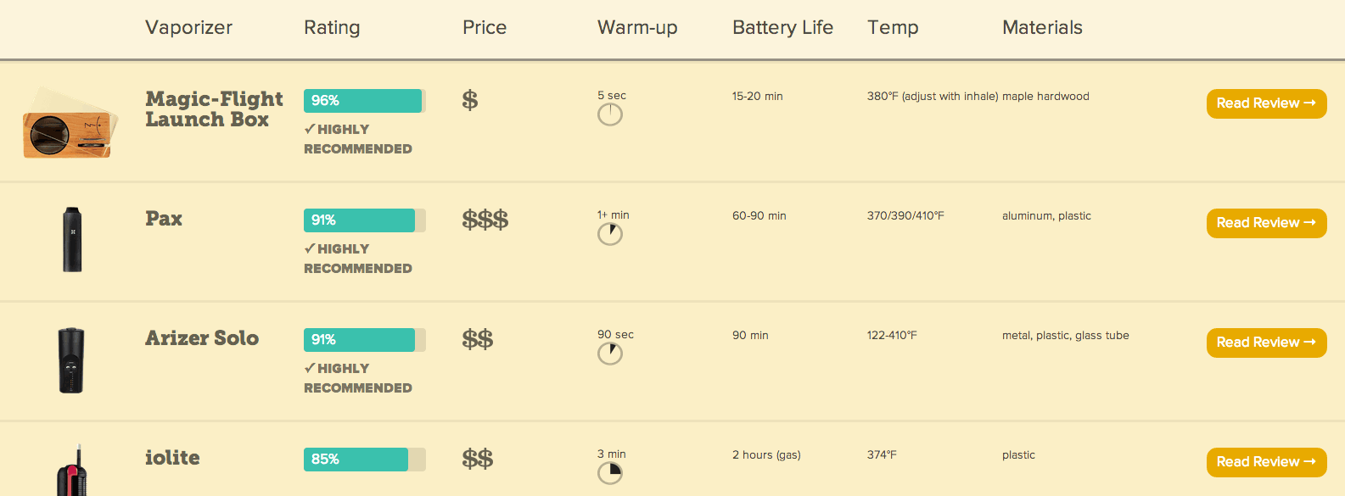The width and height of the screenshot is (1345, 496).
Task: Click the single dollar price icon
Action: [x=470, y=101]
